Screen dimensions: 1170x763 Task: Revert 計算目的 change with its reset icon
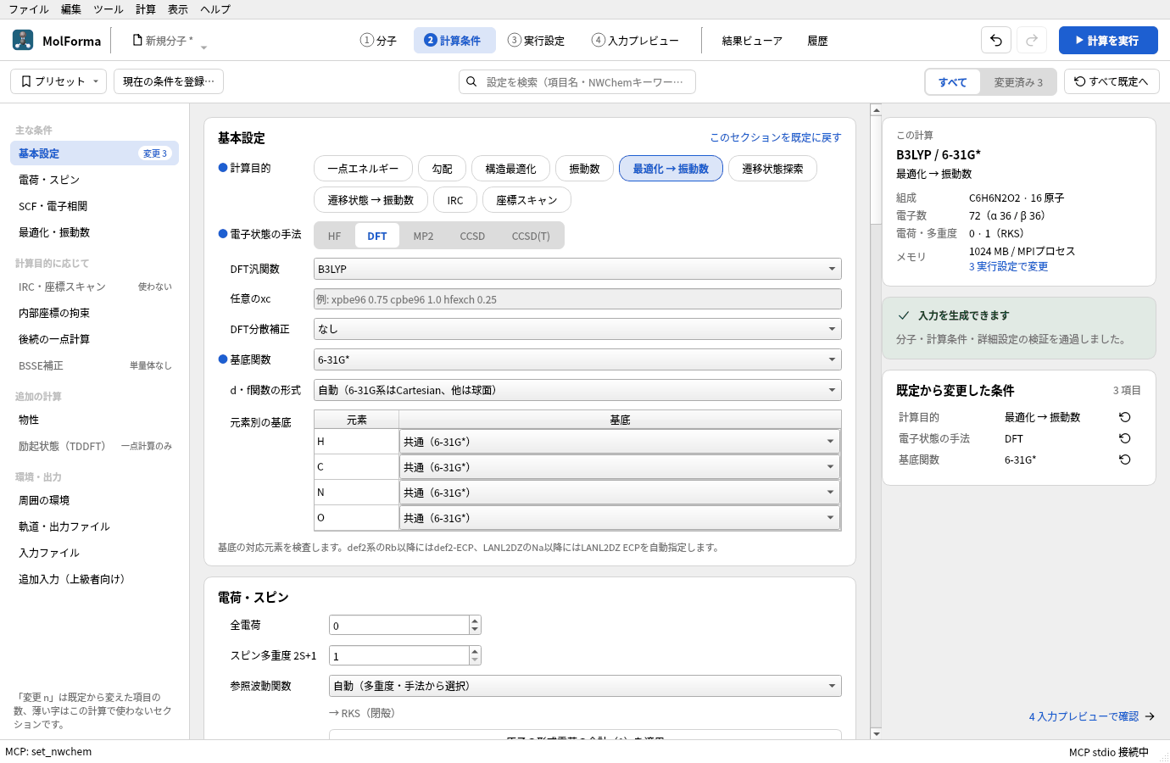[x=1125, y=417]
